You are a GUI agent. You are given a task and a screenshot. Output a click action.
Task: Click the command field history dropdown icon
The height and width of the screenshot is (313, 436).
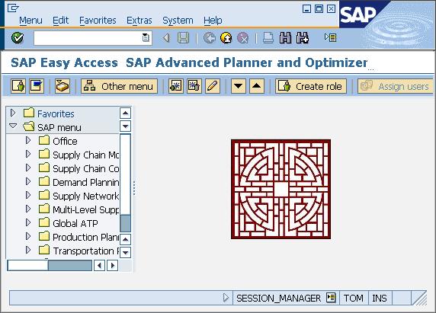coord(146,37)
